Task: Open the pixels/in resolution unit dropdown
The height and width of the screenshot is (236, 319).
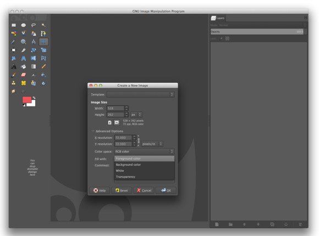Action: click(152, 144)
